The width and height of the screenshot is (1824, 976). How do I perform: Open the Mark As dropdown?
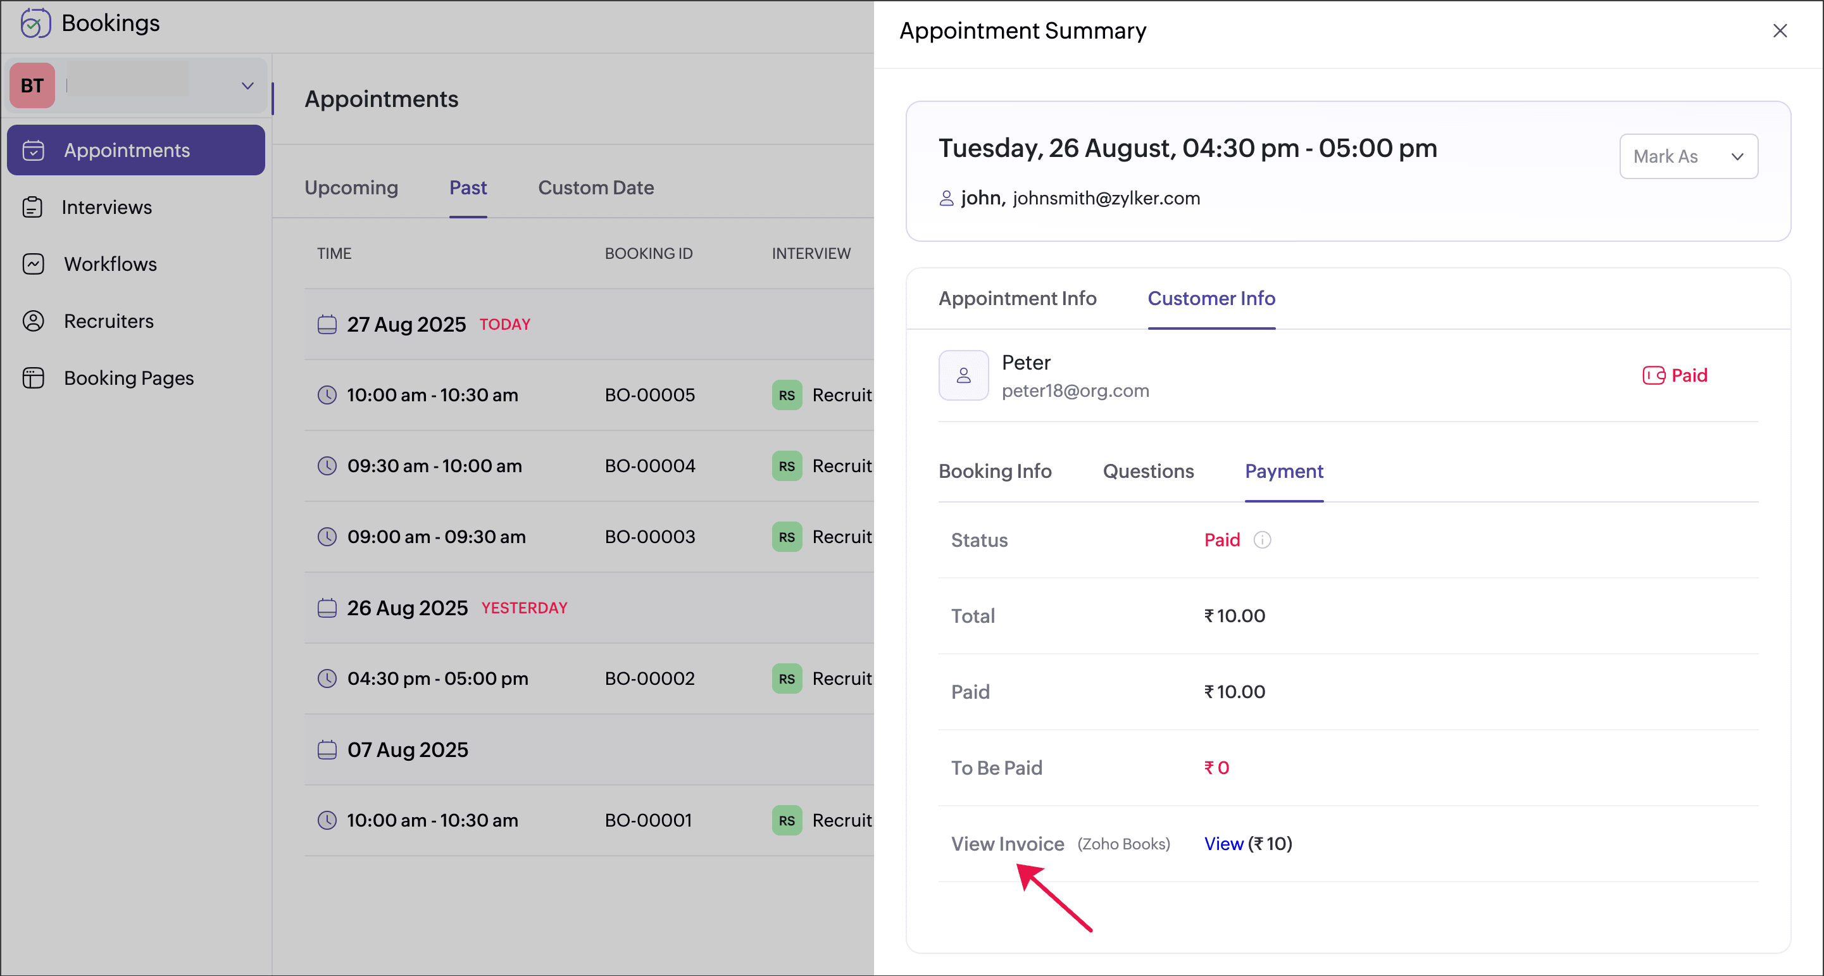tap(1688, 156)
